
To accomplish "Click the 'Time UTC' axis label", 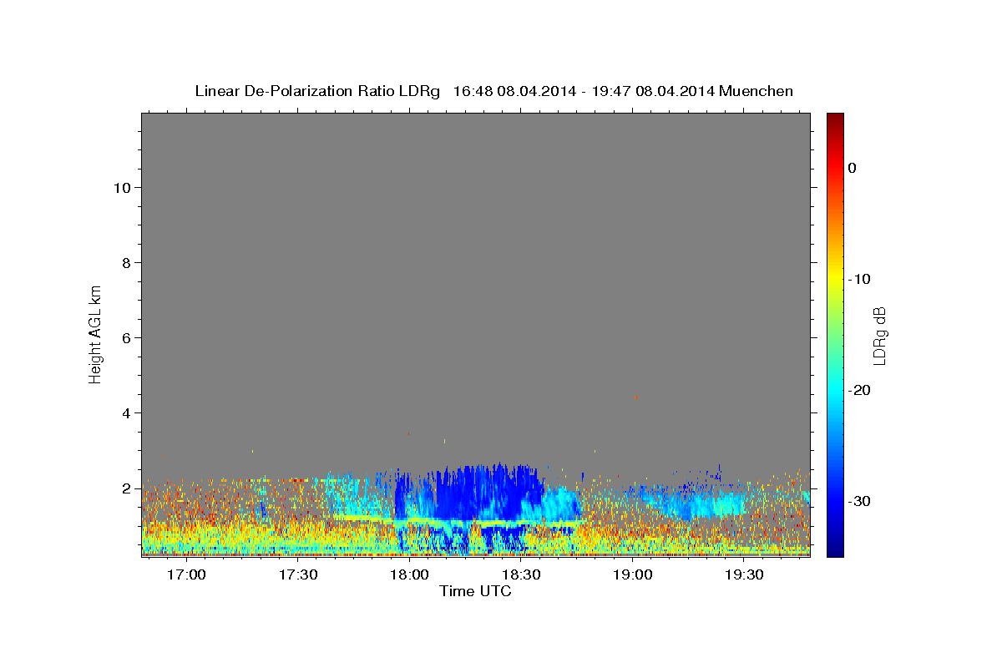I will click(x=475, y=591).
